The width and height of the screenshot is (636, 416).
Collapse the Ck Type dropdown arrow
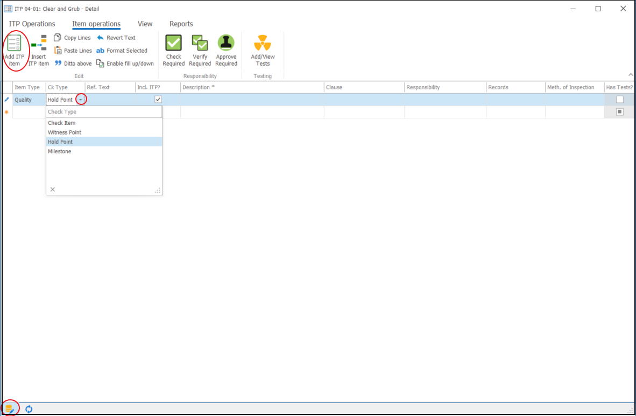coord(81,100)
